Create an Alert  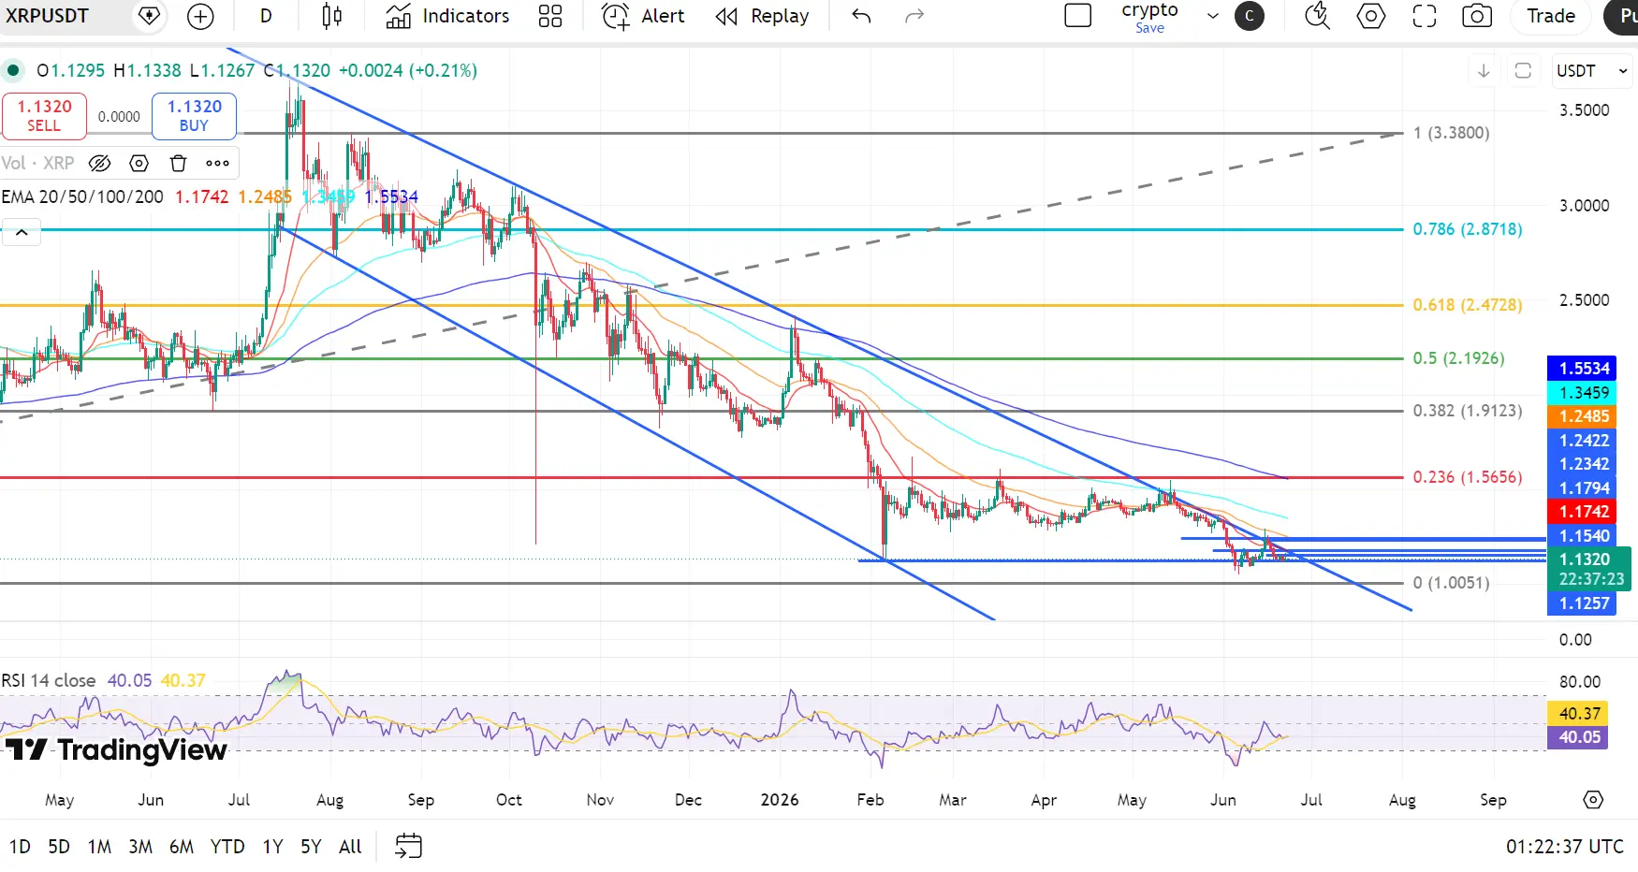(643, 16)
